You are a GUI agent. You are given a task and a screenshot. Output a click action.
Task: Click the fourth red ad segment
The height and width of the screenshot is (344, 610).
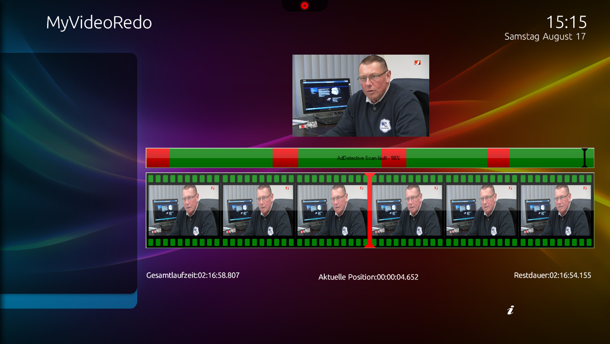tap(498, 158)
